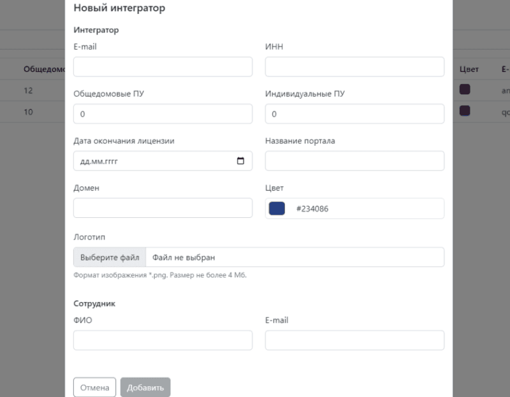Click the dark color swatch in the first table row
Image resolution: width=510 pixels, height=397 pixels.
[x=464, y=90]
